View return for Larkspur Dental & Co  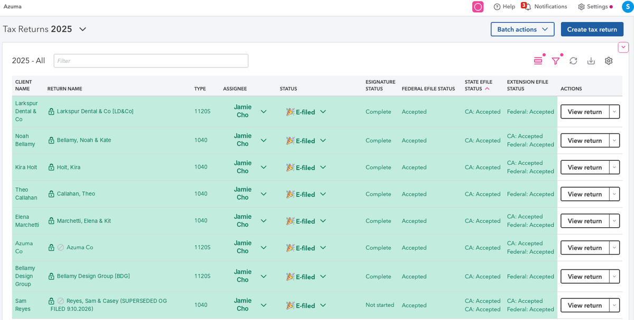(584, 112)
